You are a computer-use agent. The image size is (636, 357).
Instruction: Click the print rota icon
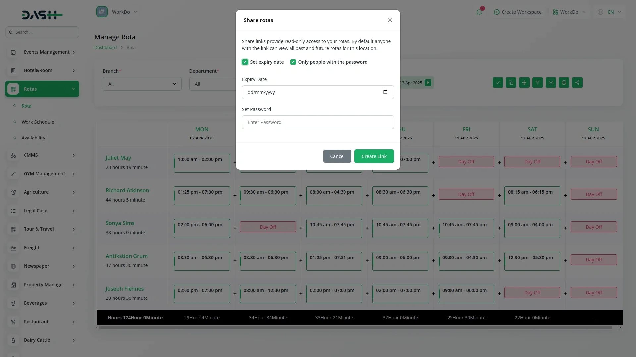564,83
